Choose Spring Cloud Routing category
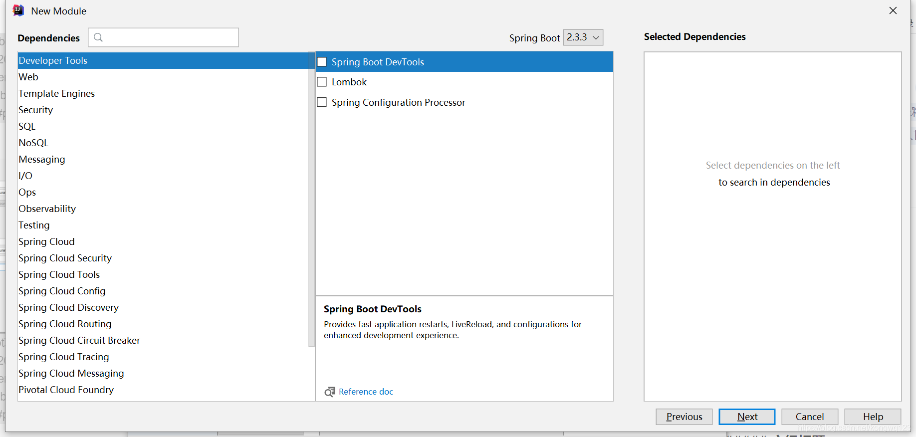Image resolution: width=916 pixels, height=437 pixels. [x=163, y=324]
